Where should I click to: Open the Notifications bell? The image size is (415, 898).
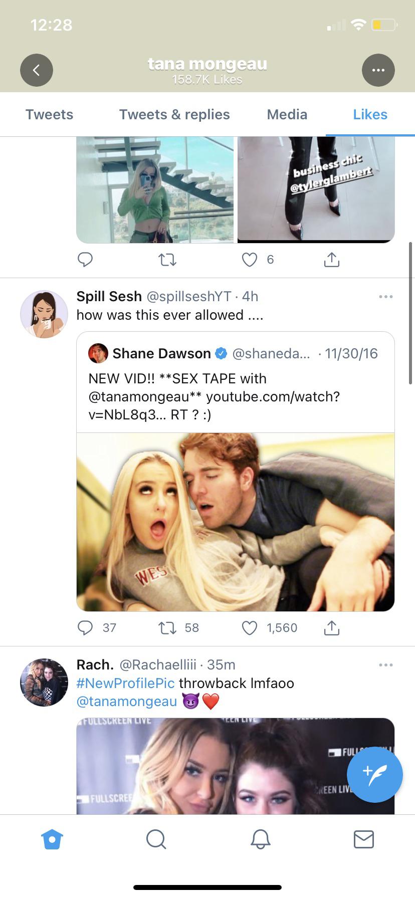(260, 839)
